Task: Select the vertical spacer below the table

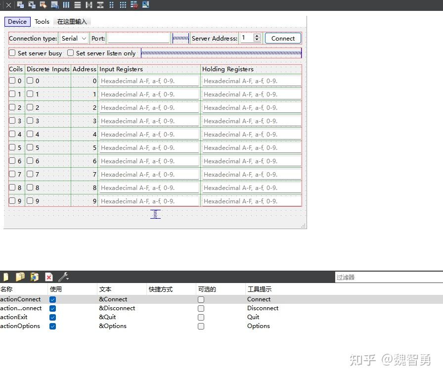Action: [x=155, y=214]
